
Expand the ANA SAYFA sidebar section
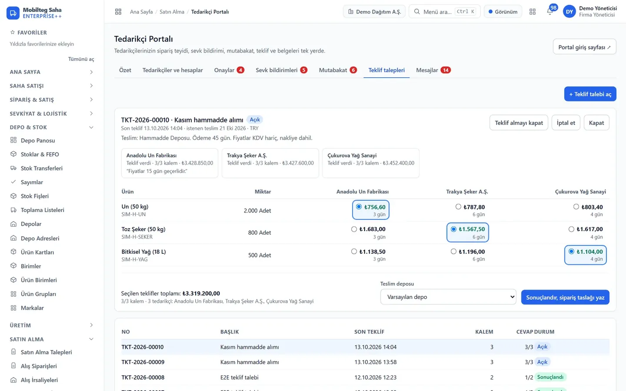(x=52, y=72)
